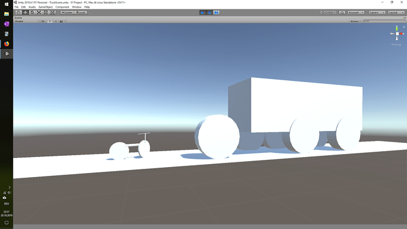The image size is (407, 229).
Task: Open the Window menu
Action: 77,7
